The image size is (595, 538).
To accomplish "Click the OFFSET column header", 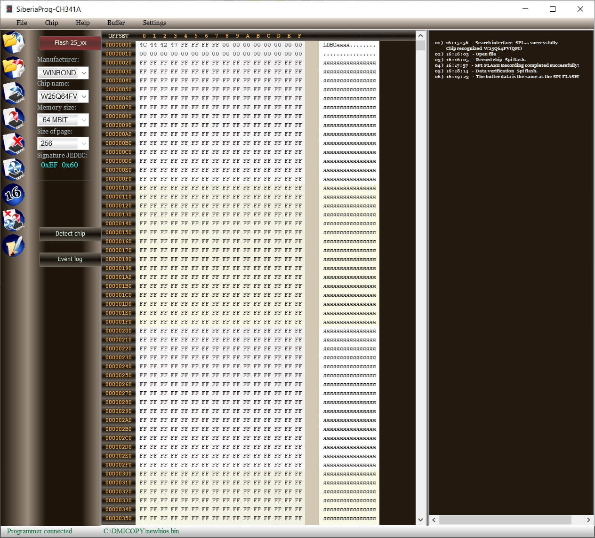I will coord(118,36).
